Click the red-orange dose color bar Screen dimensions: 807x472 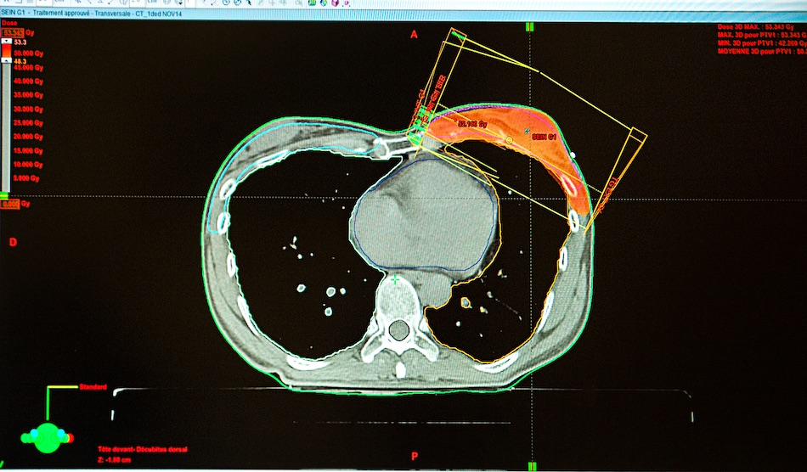point(7,51)
